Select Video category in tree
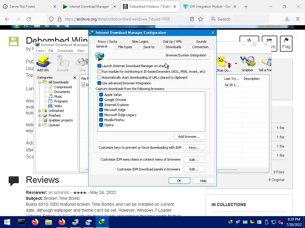The image size is (305, 228). tap(58, 106)
